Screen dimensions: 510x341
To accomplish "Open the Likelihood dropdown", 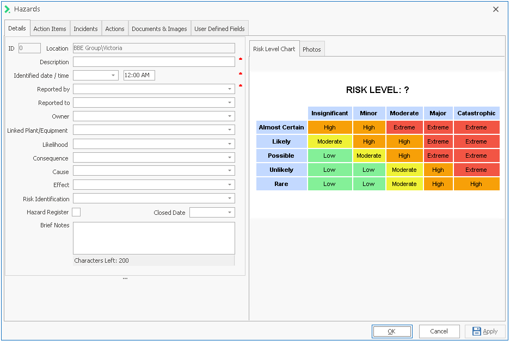I will [230, 144].
